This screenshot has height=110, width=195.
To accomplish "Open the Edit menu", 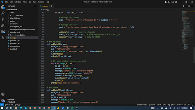I will coord(11,2).
